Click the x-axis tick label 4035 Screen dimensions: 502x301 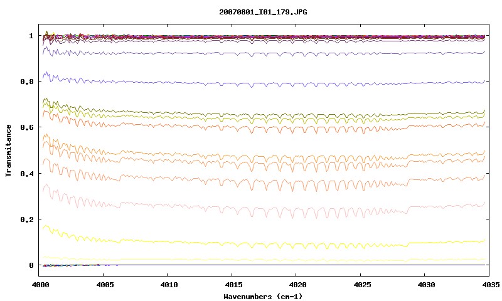(x=491, y=285)
